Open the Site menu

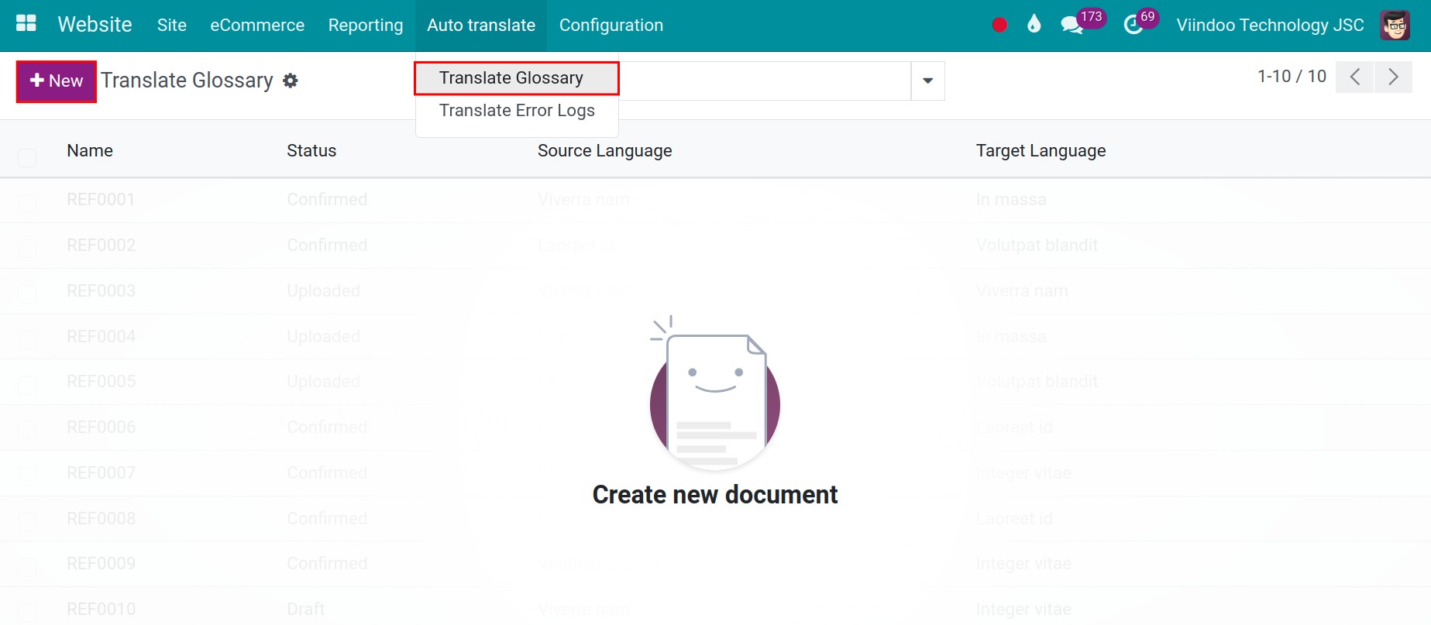point(171,25)
